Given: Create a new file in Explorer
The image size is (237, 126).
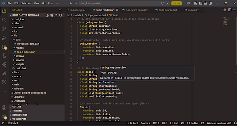Looking at the screenshot, I should coord(47,15).
